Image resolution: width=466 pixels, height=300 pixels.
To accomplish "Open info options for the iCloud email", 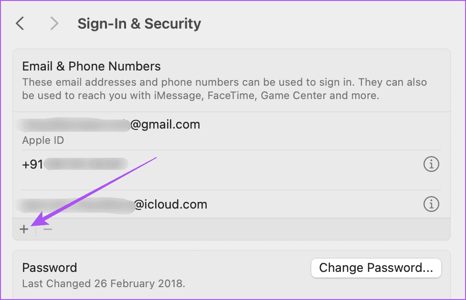I will tap(431, 204).
